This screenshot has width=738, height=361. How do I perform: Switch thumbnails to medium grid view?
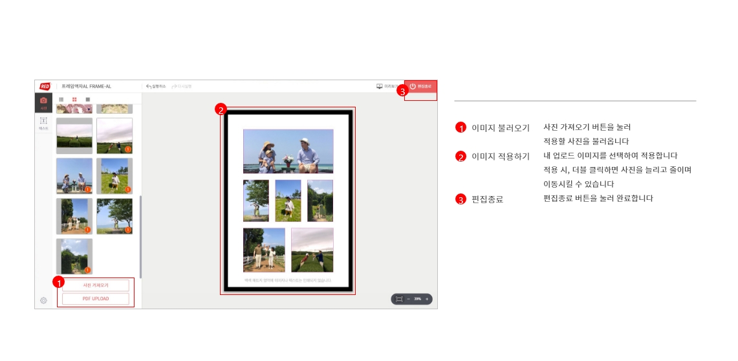pyautogui.click(x=74, y=100)
